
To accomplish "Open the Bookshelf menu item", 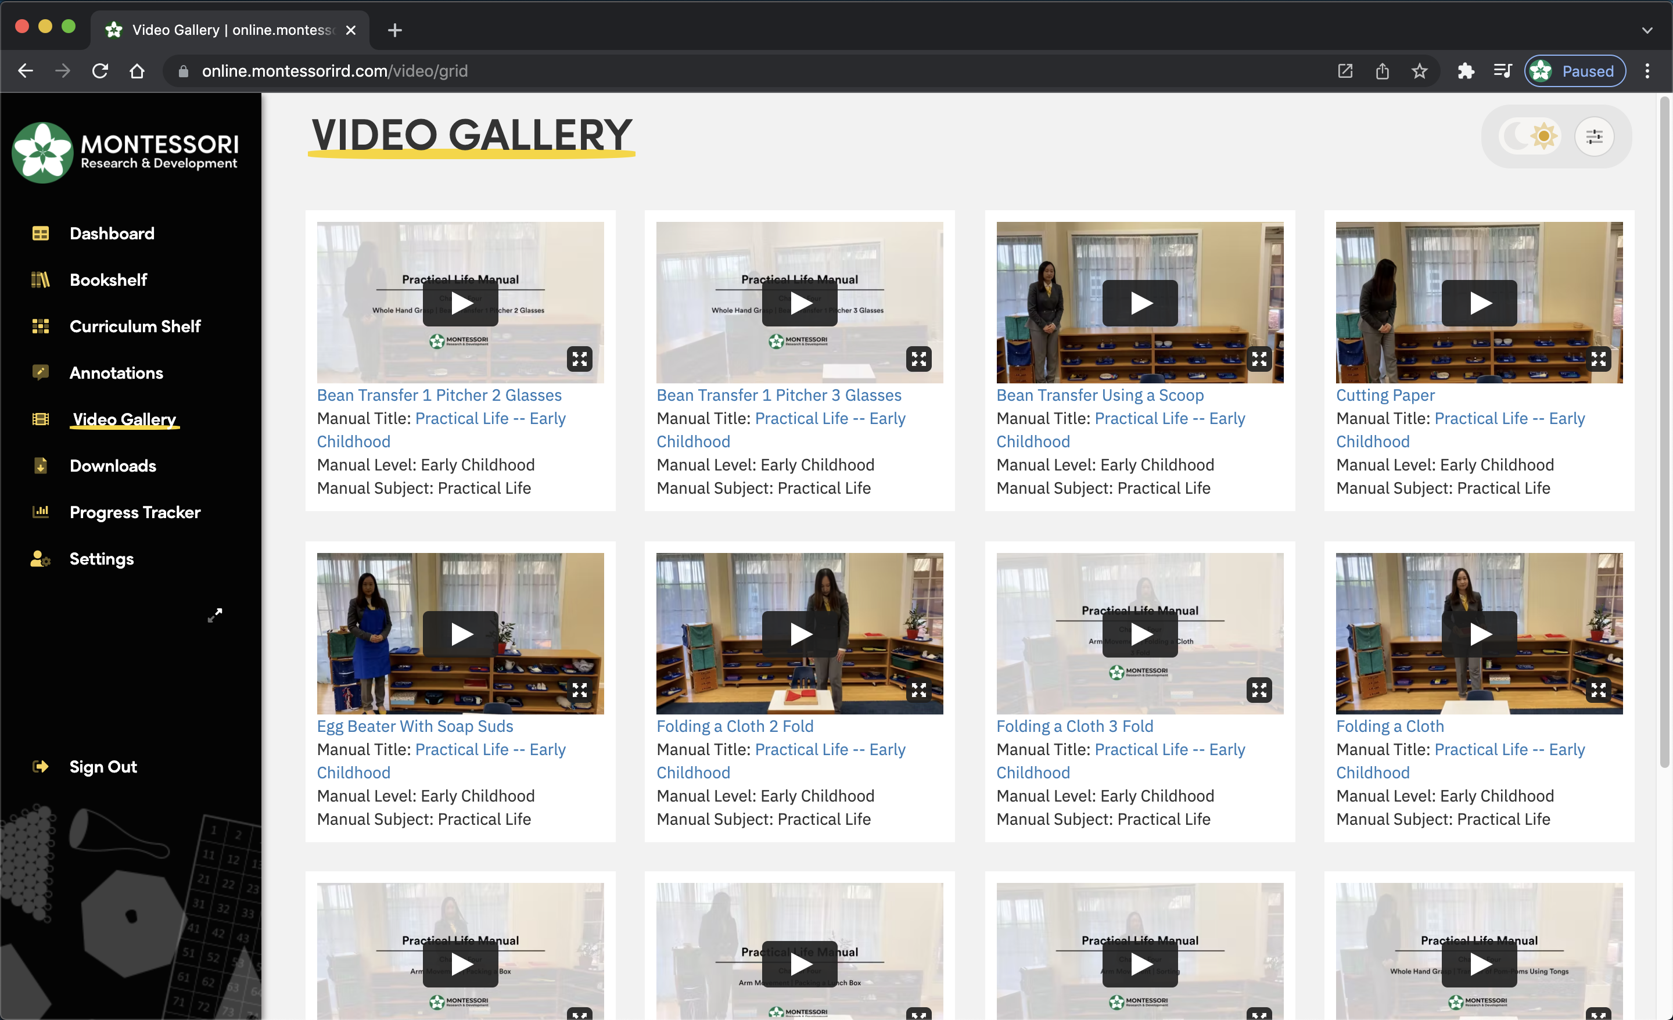I will click(x=108, y=280).
